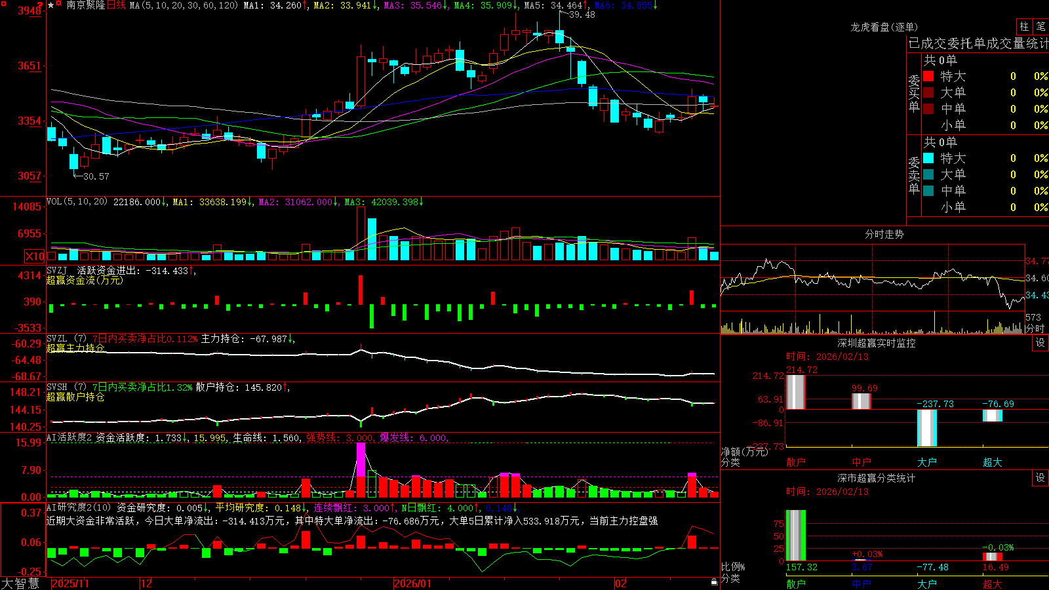Click the 散户 bar valued 214.72
This screenshot has width=1049, height=590.
(795, 392)
